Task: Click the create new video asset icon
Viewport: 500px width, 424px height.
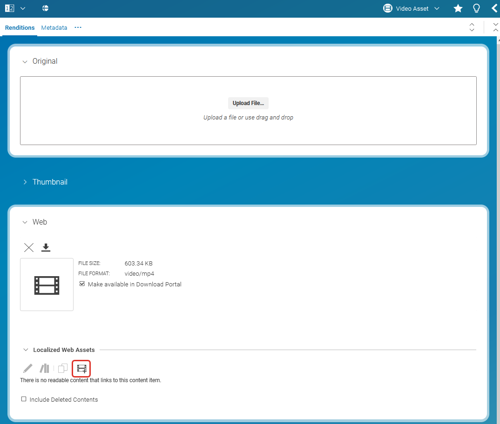Action: click(81, 369)
